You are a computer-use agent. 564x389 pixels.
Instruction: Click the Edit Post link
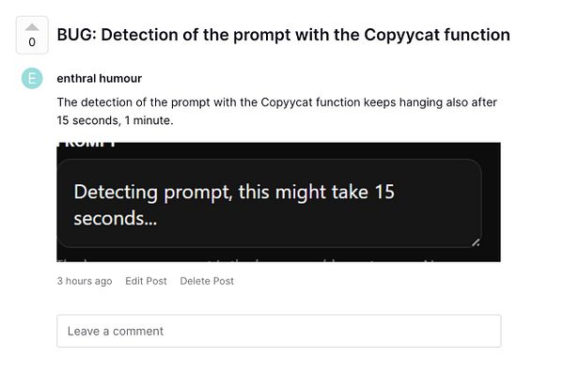(146, 281)
